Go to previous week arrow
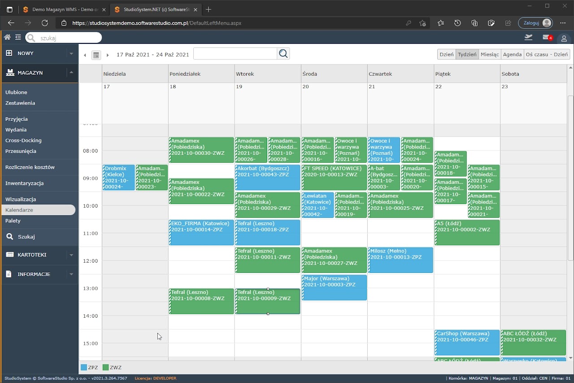 coord(85,55)
